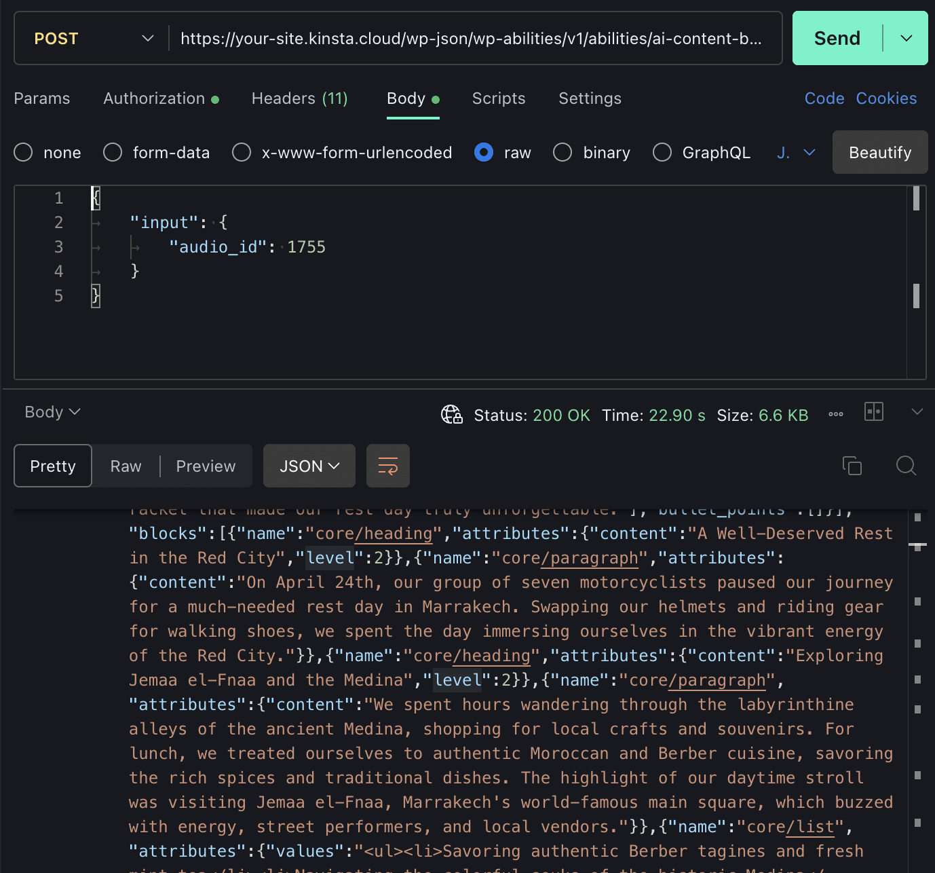This screenshot has width=935, height=873.
Task: Click the Beautify button
Action: 880,152
